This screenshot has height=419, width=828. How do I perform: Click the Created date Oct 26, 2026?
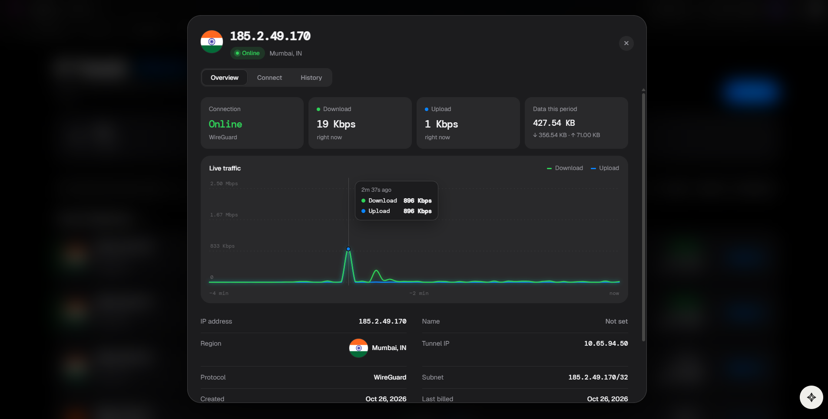coord(386,399)
